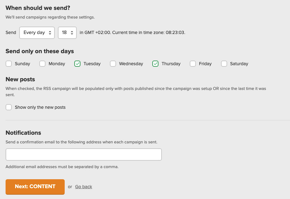Enable the Monday checkbox
Viewport: 290px width, 199px height.
[x=42, y=64]
